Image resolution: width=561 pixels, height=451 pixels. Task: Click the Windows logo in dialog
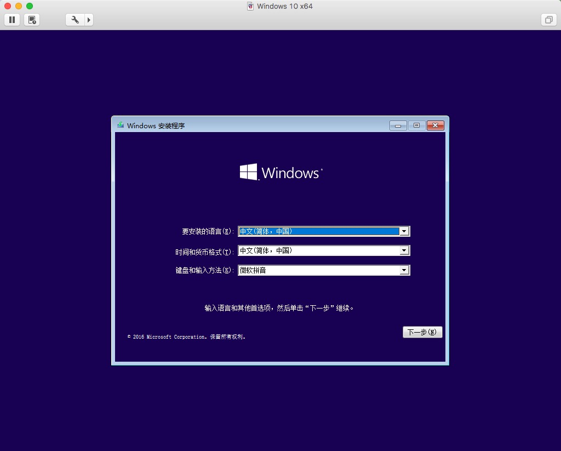(x=281, y=172)
